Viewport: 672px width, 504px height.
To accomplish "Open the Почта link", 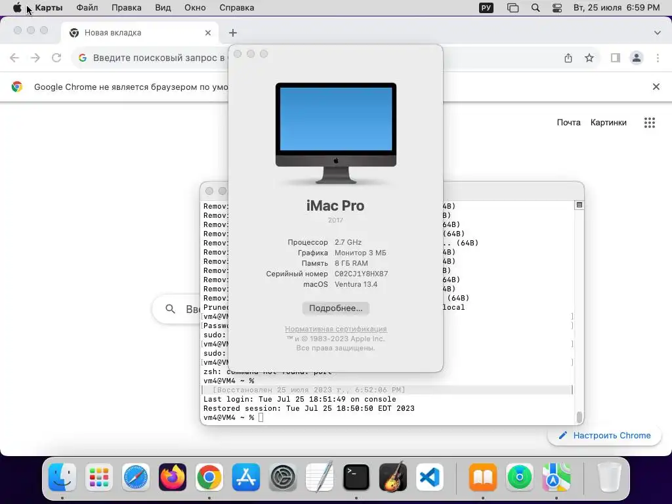I will tap(569, 123).
